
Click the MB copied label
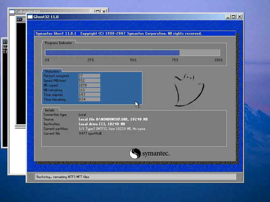pyautogui.click(x=51, y=86)
